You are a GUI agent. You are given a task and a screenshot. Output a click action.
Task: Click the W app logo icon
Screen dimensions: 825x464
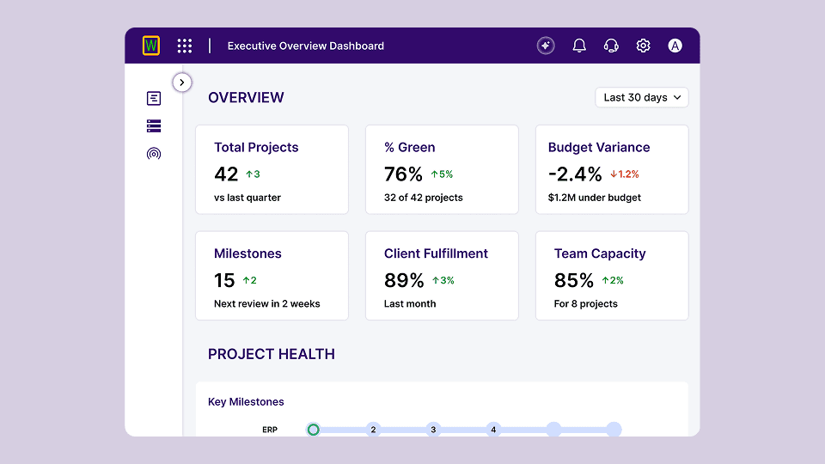151,46
